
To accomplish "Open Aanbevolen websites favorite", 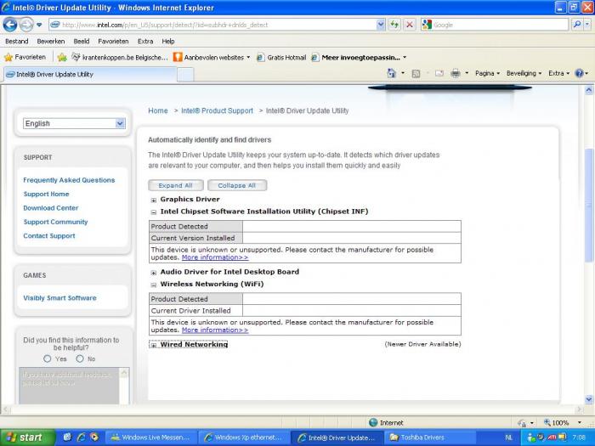I will click(x=212, y=57).
